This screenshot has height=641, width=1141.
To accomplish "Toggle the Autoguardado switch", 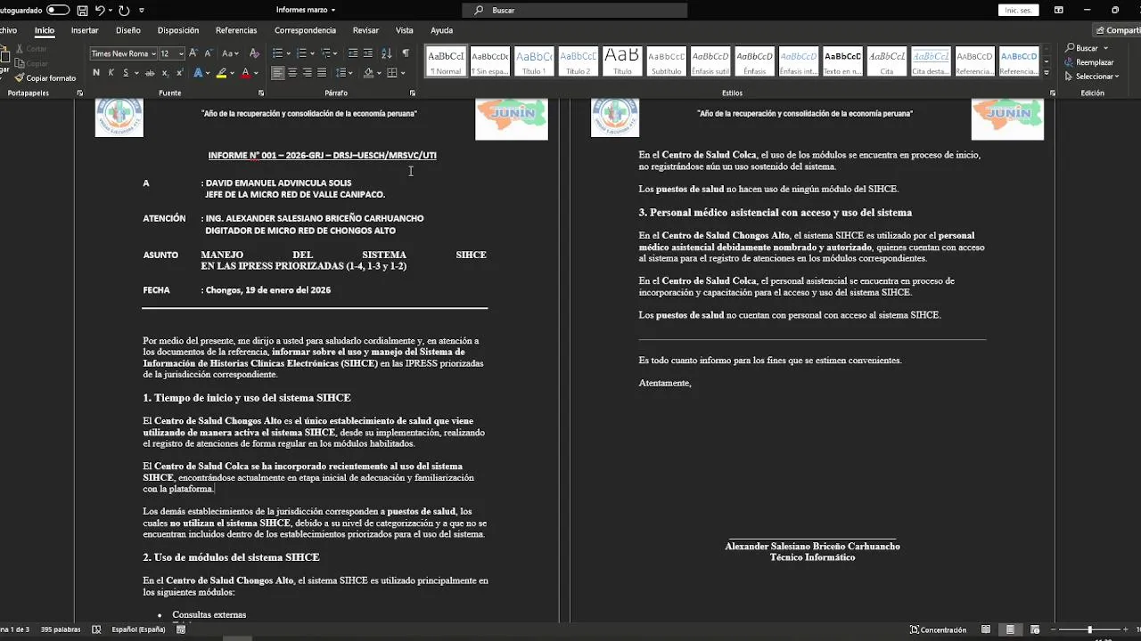I will click(58, 10).
